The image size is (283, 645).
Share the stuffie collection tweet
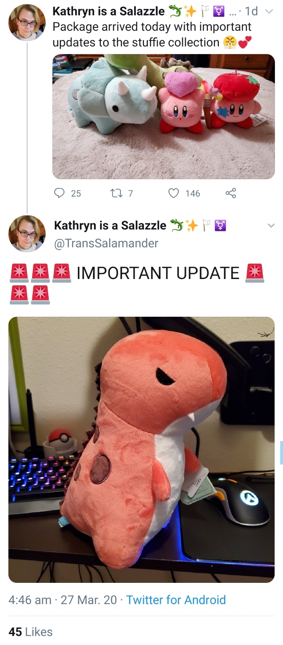pos(231,193)
